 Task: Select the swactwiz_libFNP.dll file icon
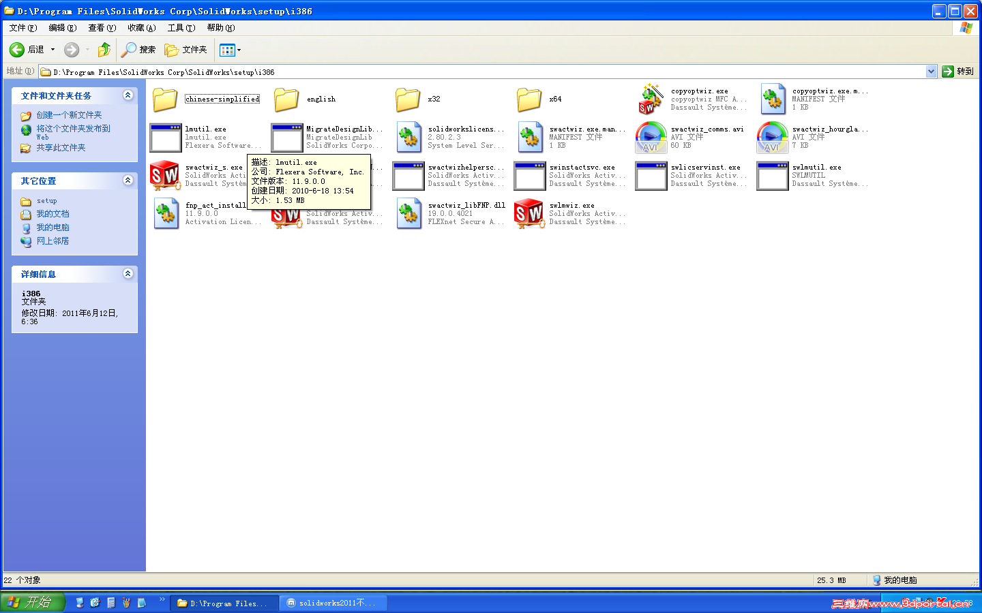tap(408, 214)
